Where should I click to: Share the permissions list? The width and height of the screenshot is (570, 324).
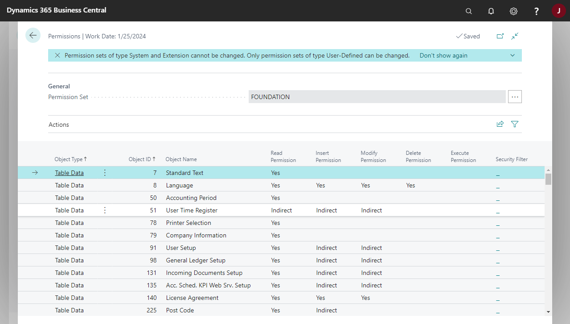click(500, 124)
